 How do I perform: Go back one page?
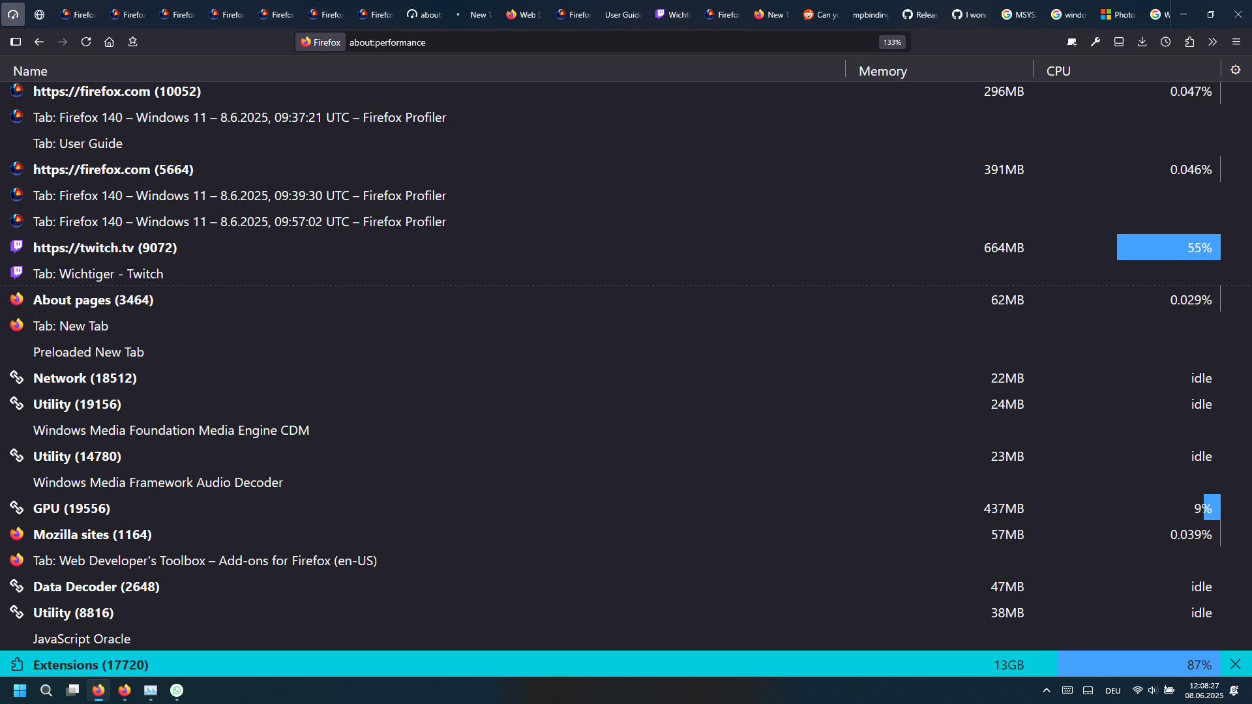click(39, 42)
